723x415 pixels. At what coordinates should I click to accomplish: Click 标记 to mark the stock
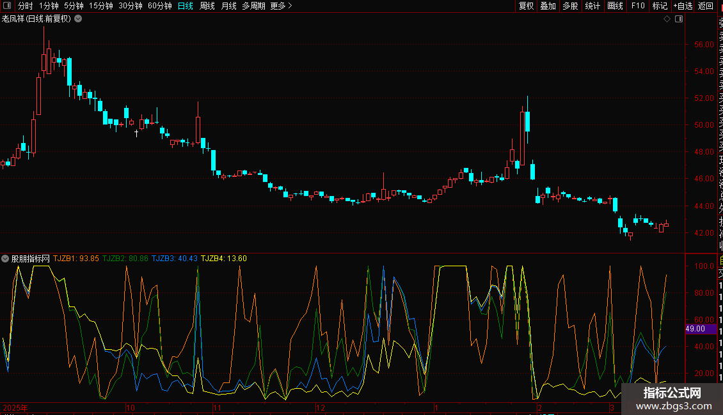(660, 6)
